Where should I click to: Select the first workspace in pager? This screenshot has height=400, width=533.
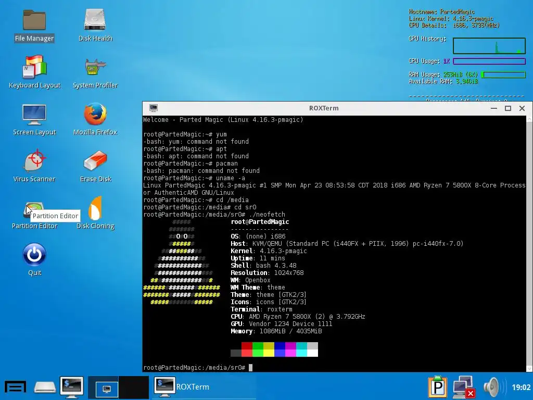[104, 387]
